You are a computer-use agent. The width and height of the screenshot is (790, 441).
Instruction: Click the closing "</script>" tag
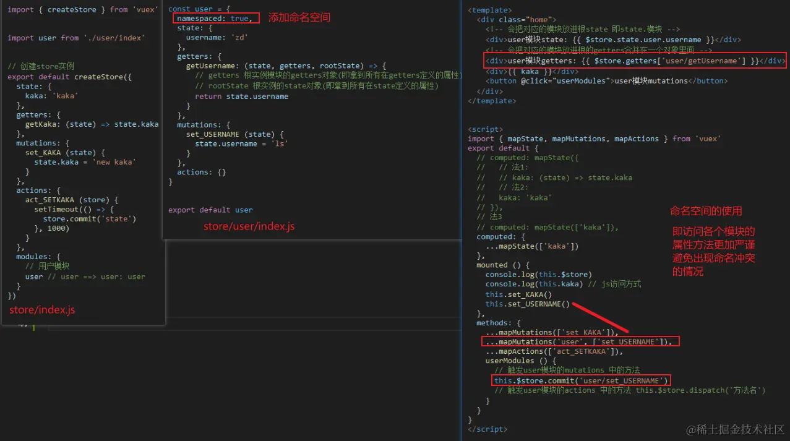coord(487,429)
